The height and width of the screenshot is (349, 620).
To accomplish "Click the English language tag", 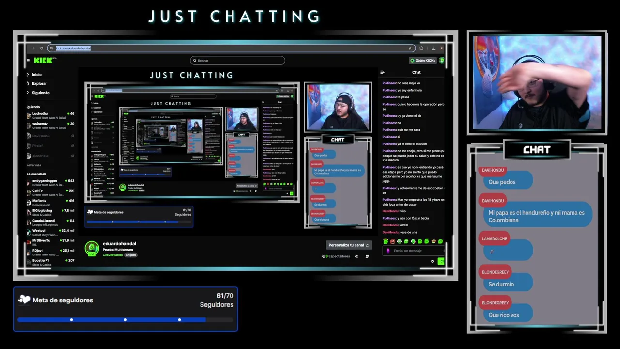I will pos(131,255).
